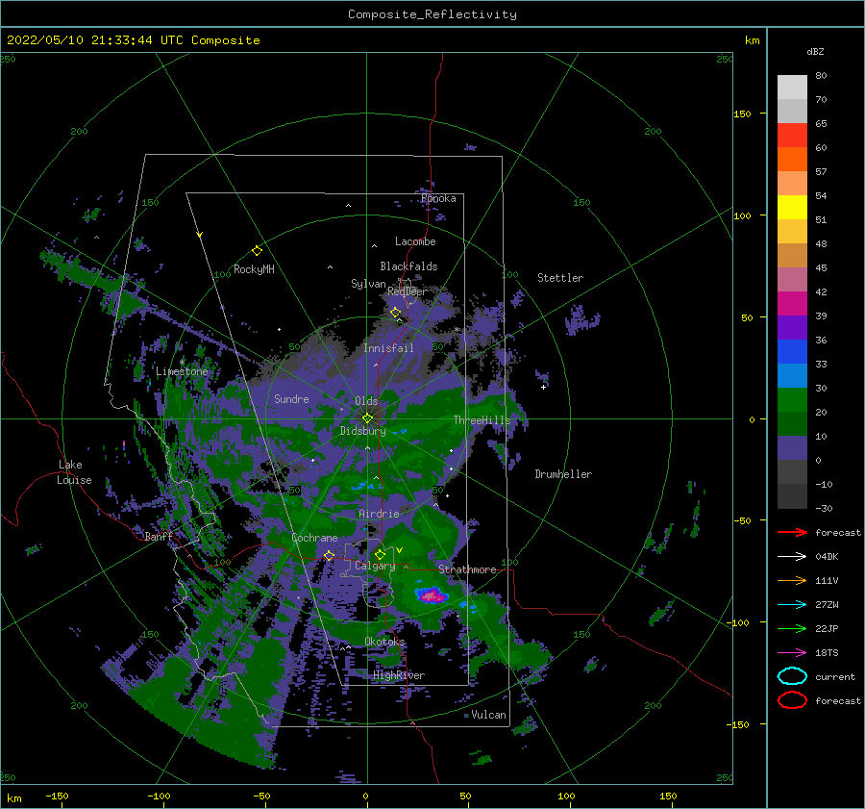This screenshot has width=865, height=809.
Task: Click the yellow diamond marker above Calgary label
Action: pyautogui.click(x=380, y=554)
